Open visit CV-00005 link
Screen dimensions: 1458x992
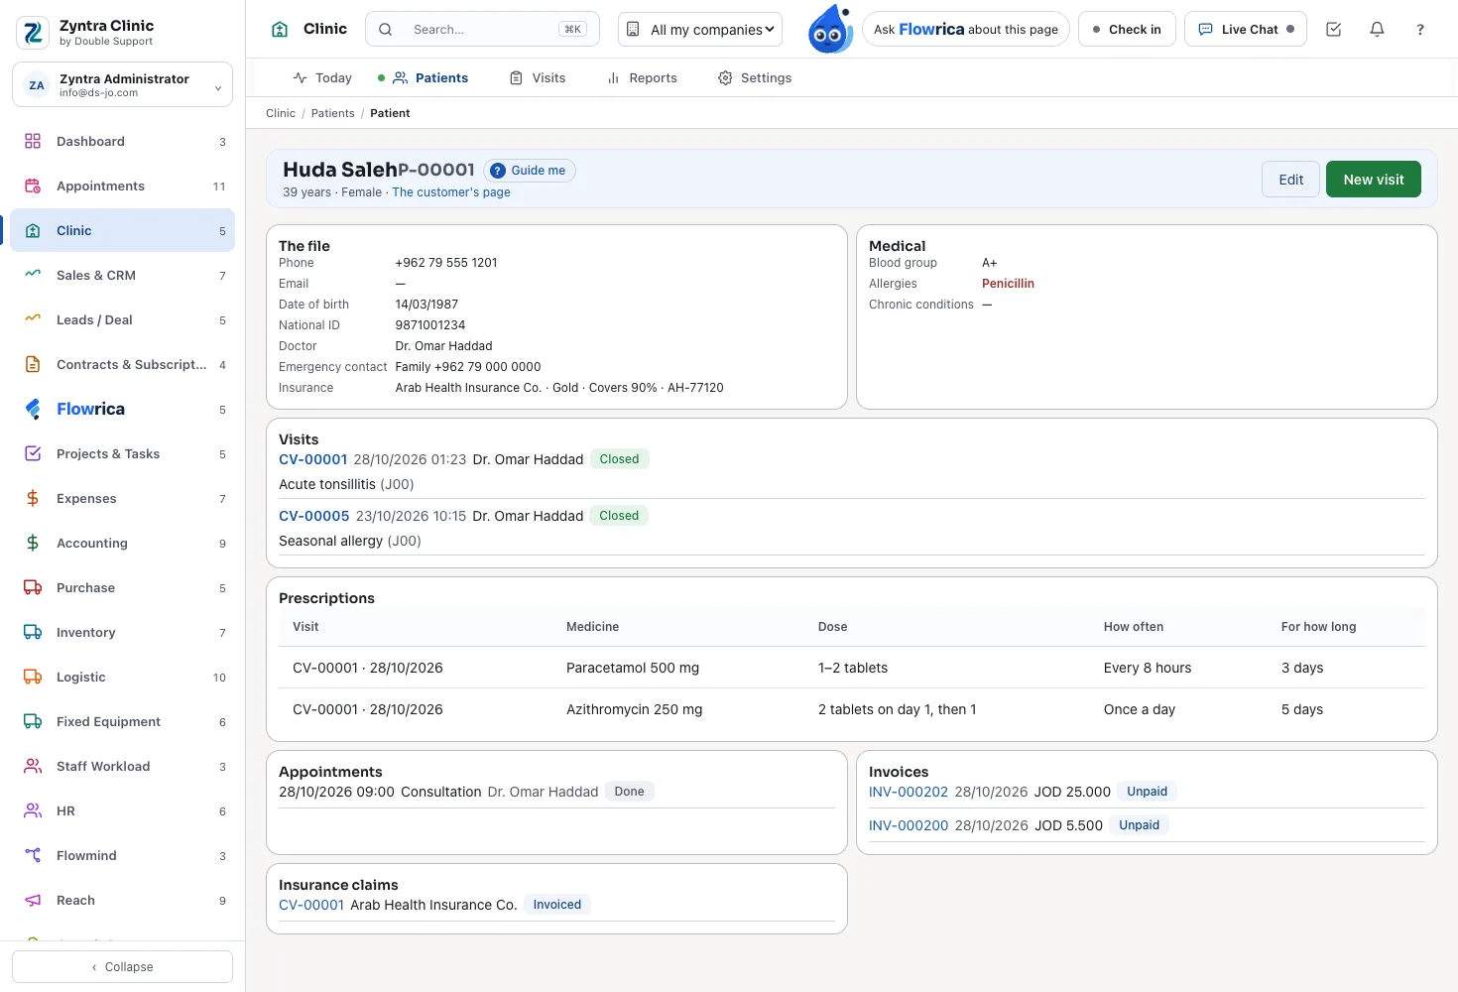(314, 516)
